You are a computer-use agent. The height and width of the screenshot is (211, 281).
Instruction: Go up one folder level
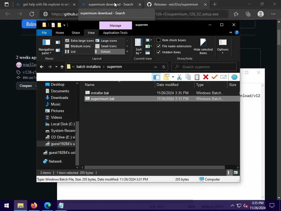62,67
